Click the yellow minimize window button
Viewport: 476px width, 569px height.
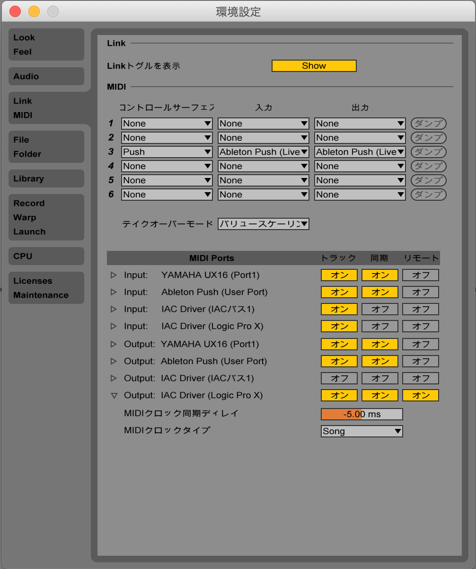pos(34,11)
